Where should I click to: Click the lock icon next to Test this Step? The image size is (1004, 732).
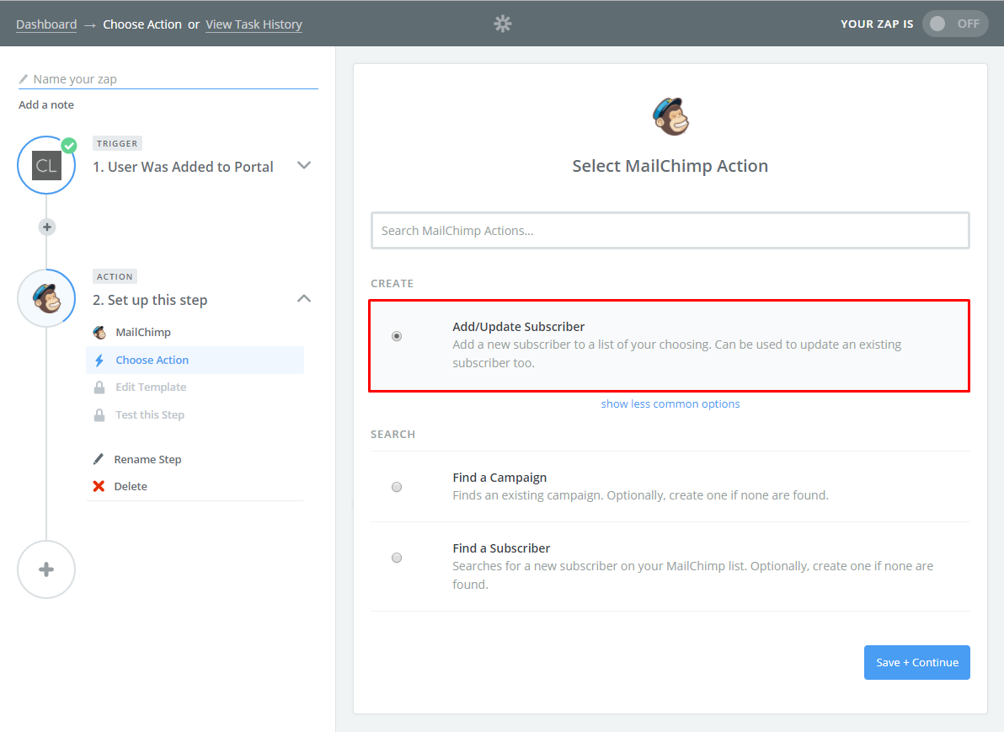pos(99,415)
